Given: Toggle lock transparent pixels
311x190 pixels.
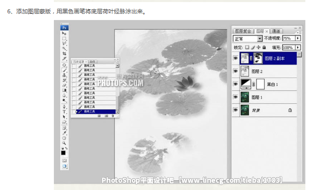Looking at the screenshot, I should (247, 47).
